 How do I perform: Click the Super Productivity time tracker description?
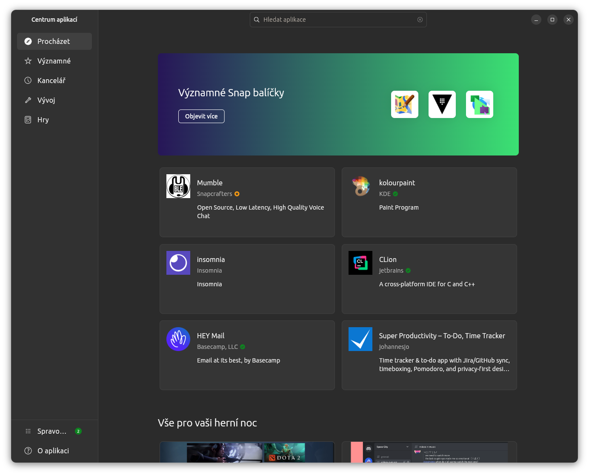(444, 365)
